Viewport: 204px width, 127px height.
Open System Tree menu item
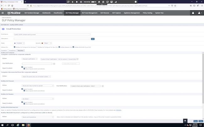point(159,13)
